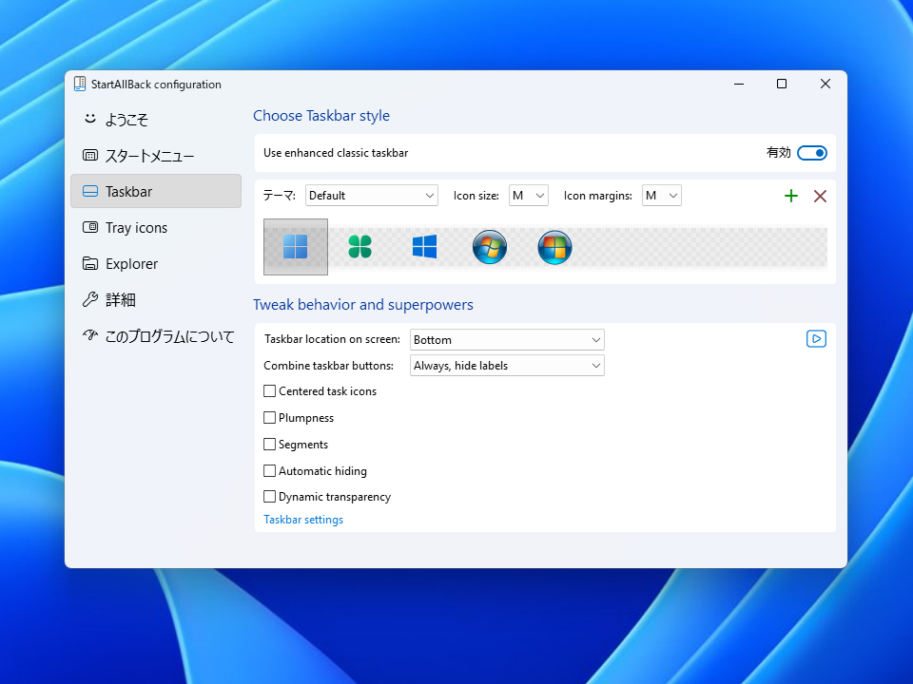Viewport: 913px width, 684px height.
Task: Minimize the StartAllBack configuration window
Action: pos(739,84)
